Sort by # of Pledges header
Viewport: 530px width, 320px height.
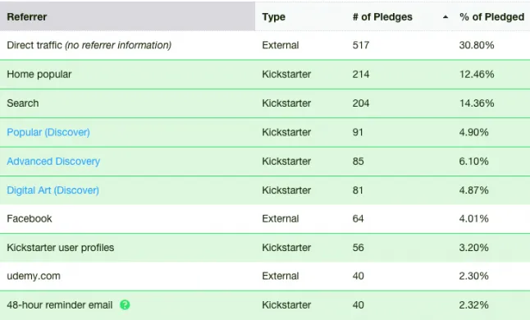pos(382,17)
